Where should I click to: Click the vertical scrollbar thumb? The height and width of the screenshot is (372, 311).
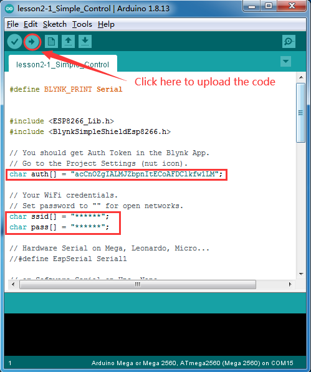click(x=300, y=113)
